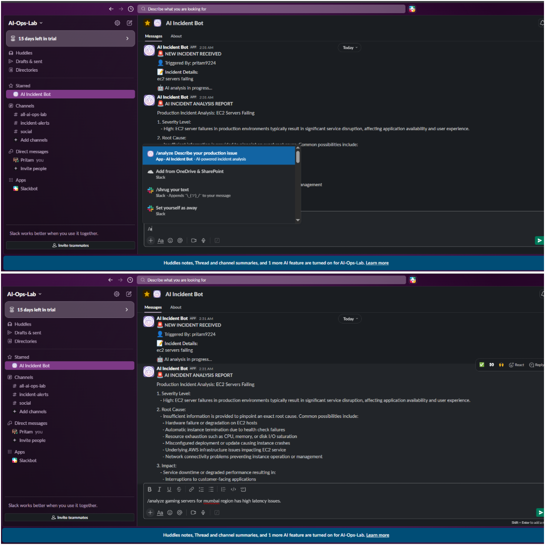Switch to the About tab in upper window

pyautogui.click(x=176, y=36)
